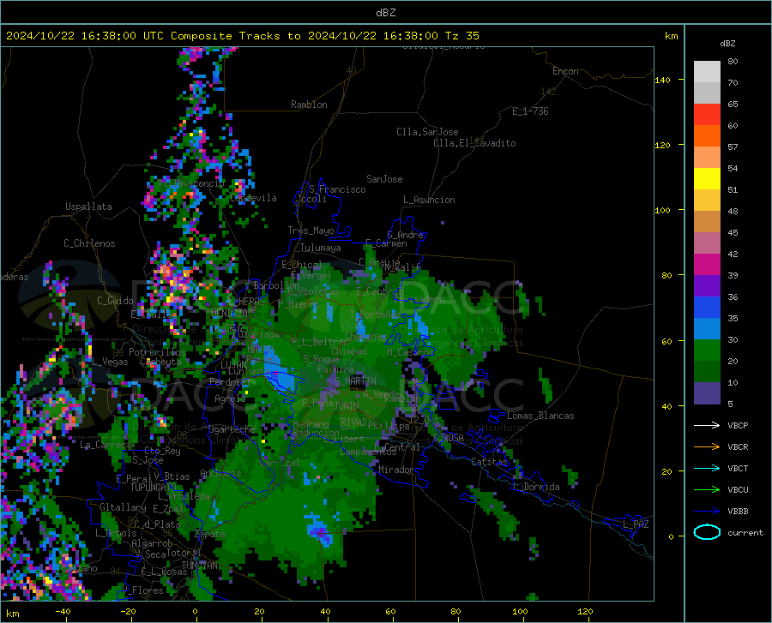The height and width of the screenshot is (623, 772).
Task: Click the 'Gltallary' map label
Action: tap(123, 507)
